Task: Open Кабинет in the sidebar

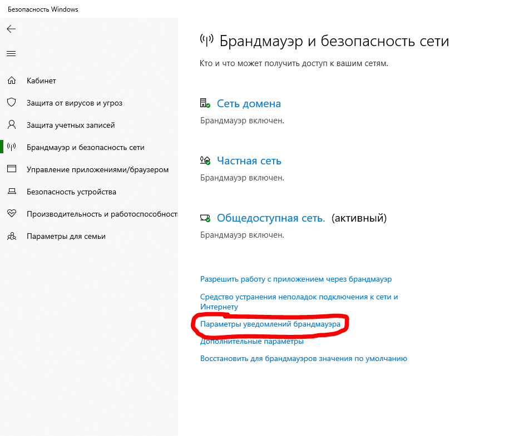Action: click(x=41, y=81)
